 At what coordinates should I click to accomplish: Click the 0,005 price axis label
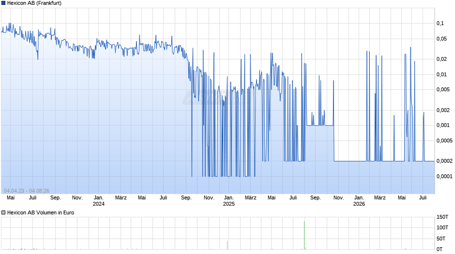click(443, 89)
